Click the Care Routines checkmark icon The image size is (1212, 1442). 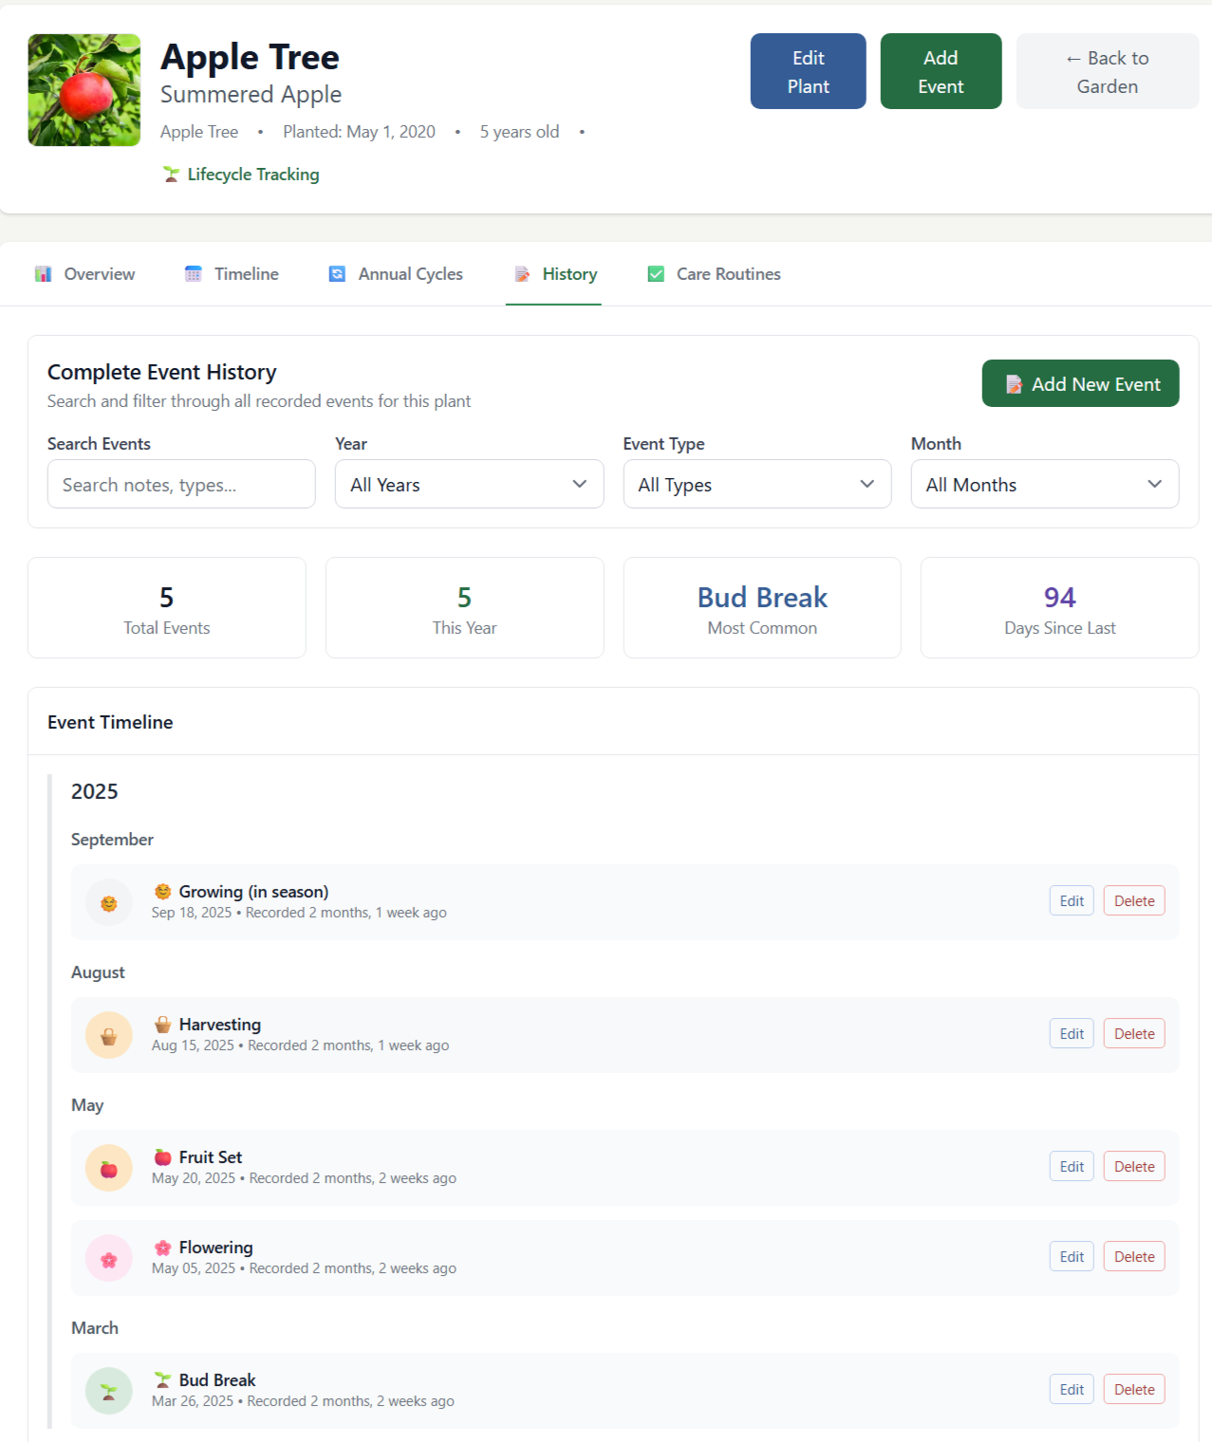[656, 274]
